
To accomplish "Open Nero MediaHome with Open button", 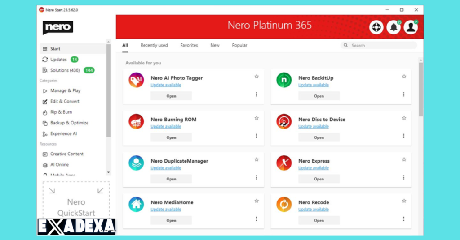I will point(171,220).
